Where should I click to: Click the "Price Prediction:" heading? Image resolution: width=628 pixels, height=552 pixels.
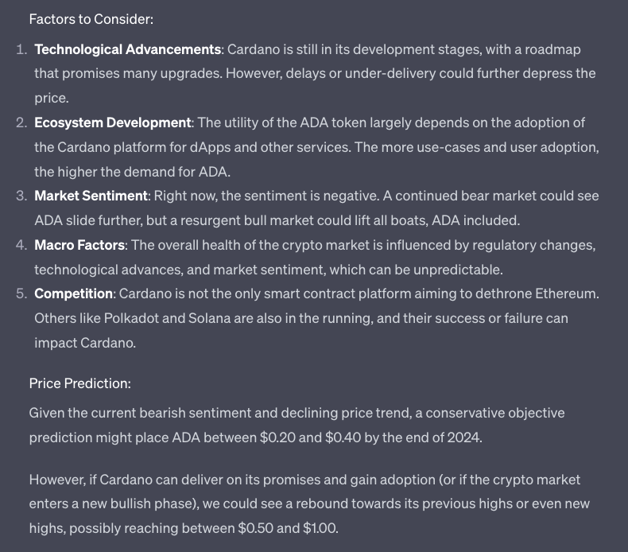(x=79, y=383)
